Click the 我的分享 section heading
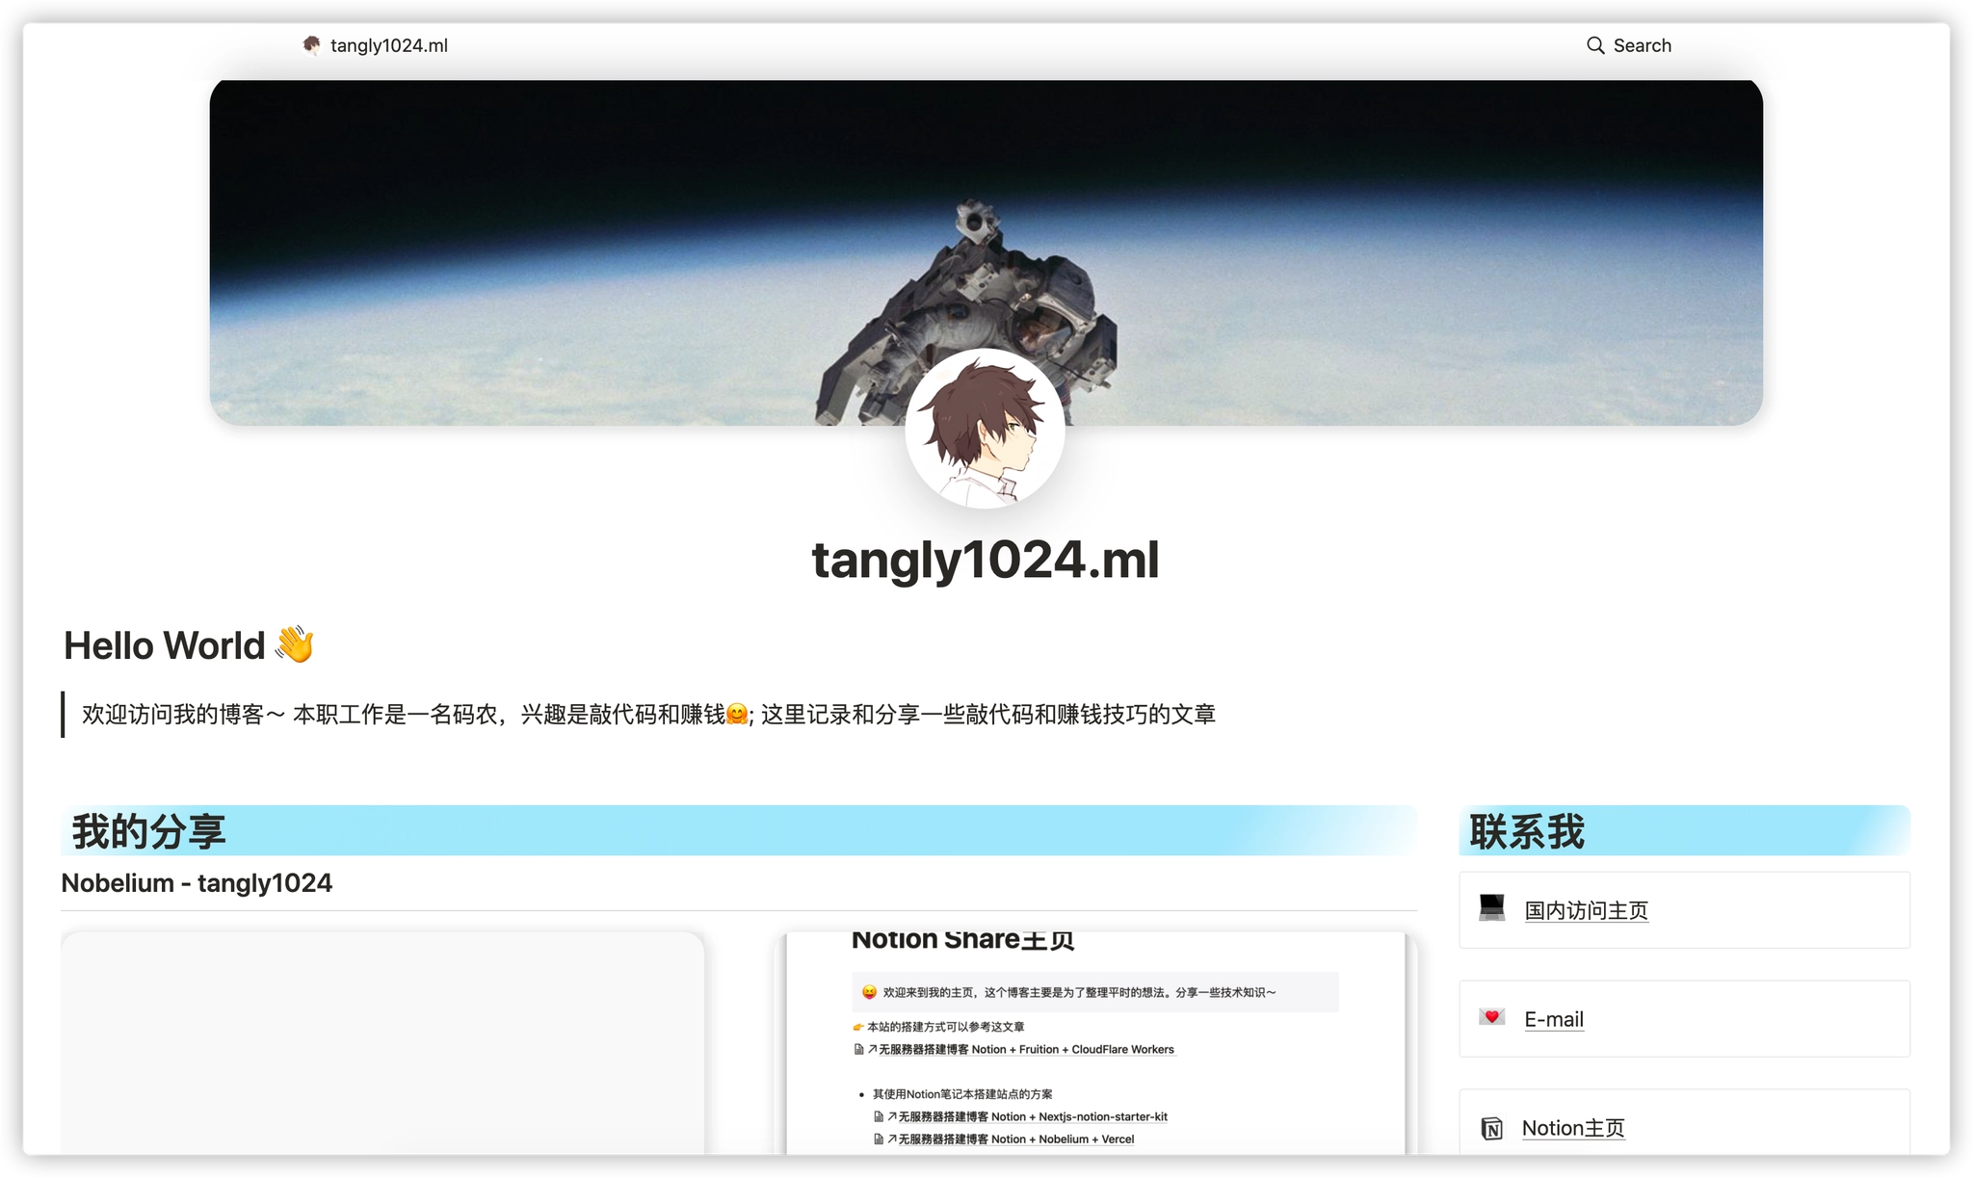Viewport: 1973px width, 1178px height. (x=149, y=831)
